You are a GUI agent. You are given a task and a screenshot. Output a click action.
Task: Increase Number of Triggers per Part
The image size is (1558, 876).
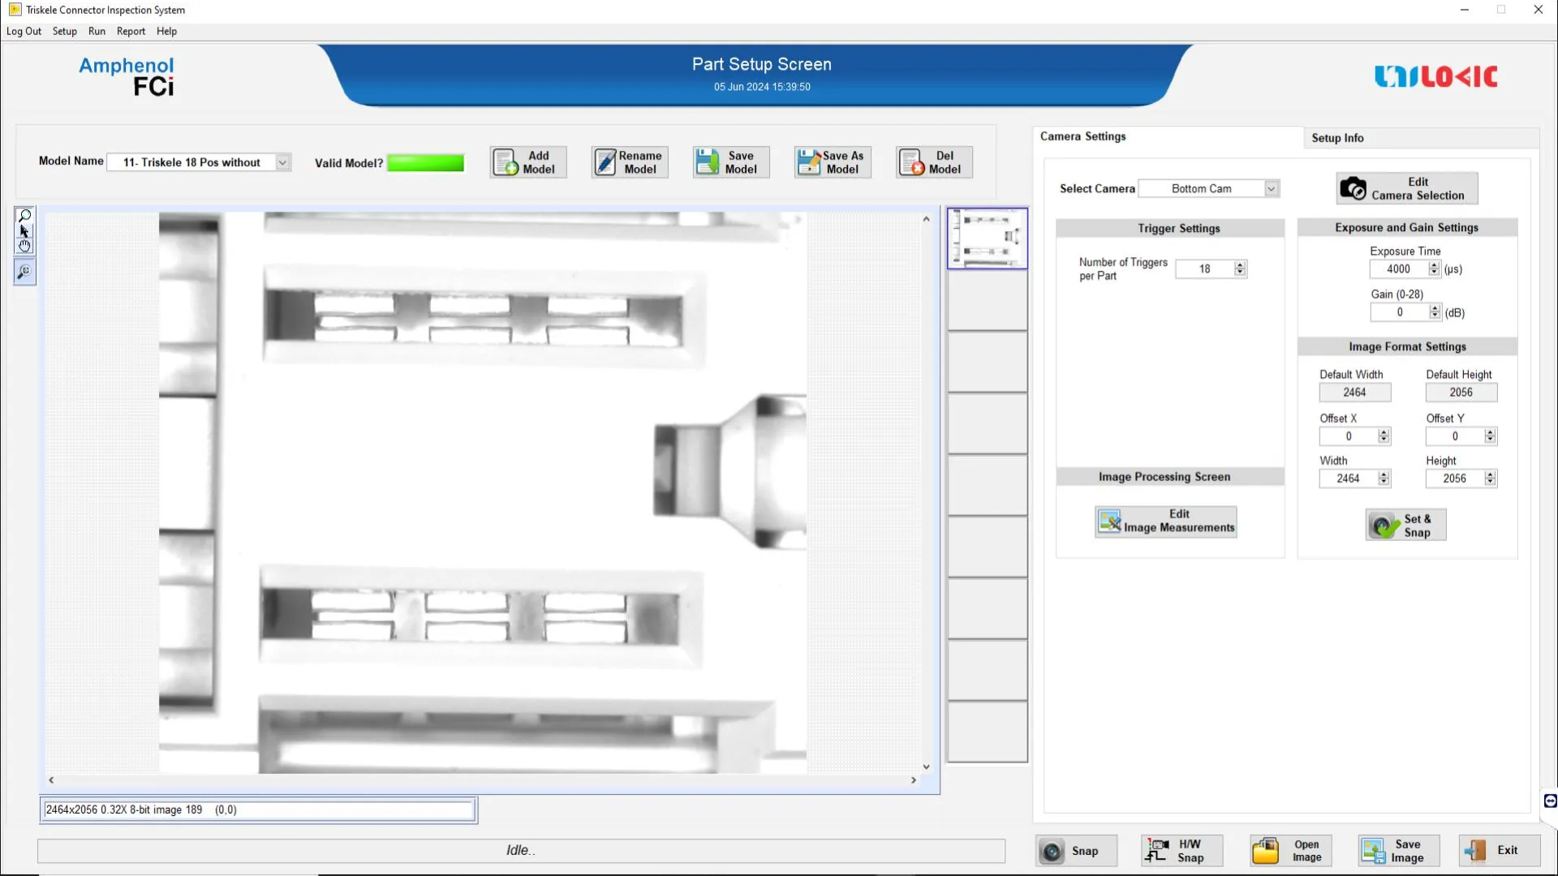click(1240, 265)
